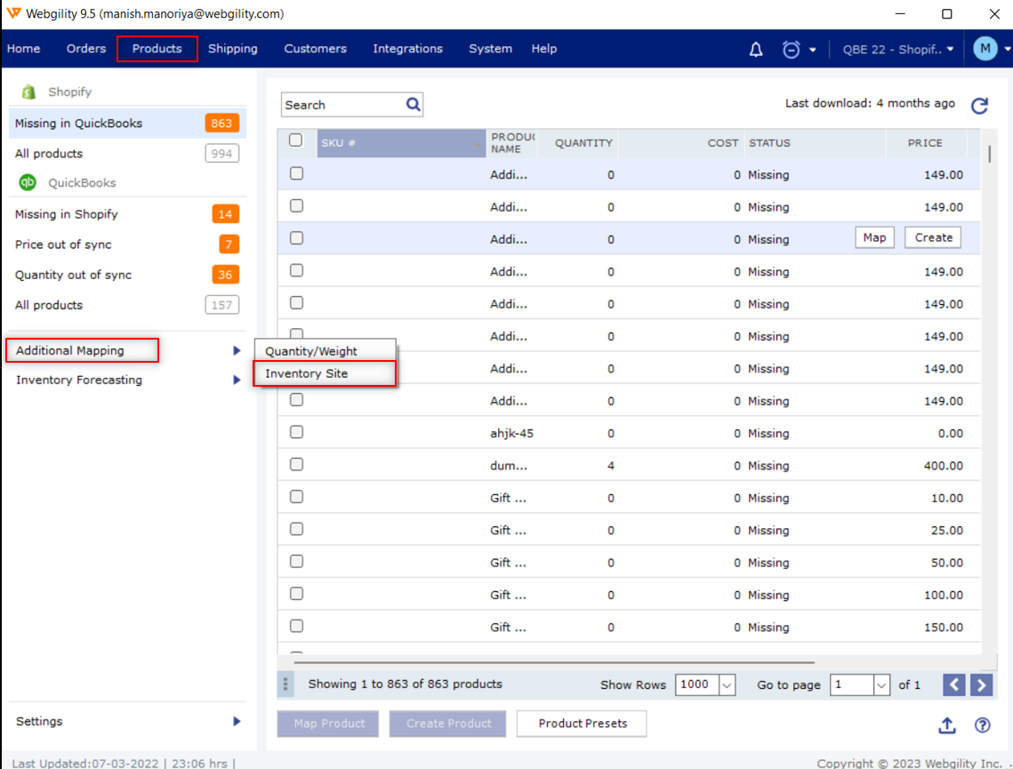1013x769 pixels.
Task: Click the vertical scrollbar of product table
Action: [989, 154]
